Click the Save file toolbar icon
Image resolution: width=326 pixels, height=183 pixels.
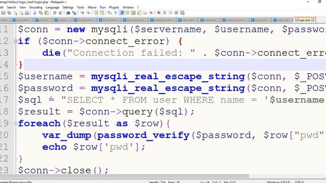[x=4, y=13]
